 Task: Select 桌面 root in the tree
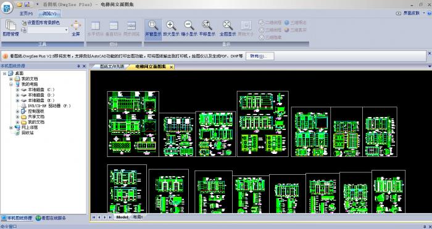pos(19,73)
